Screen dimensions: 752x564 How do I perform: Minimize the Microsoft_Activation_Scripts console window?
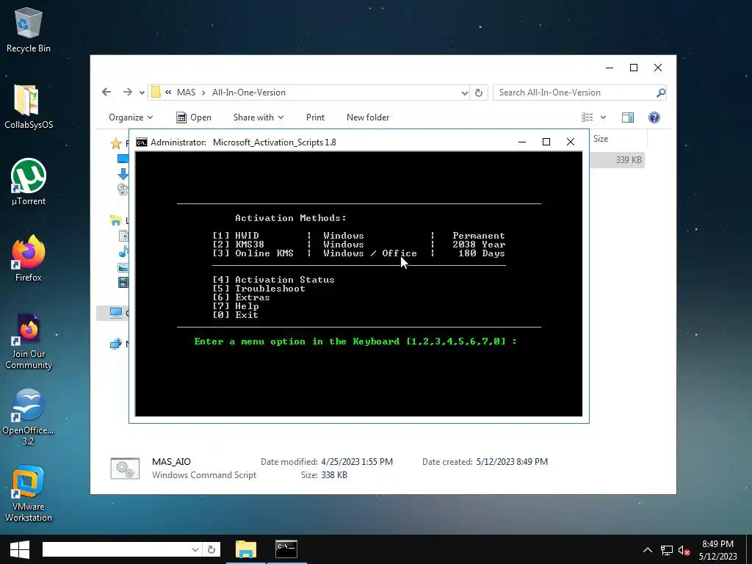522,142
